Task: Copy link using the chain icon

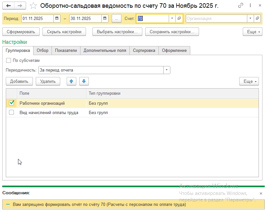Action: (x=241, y=5)
